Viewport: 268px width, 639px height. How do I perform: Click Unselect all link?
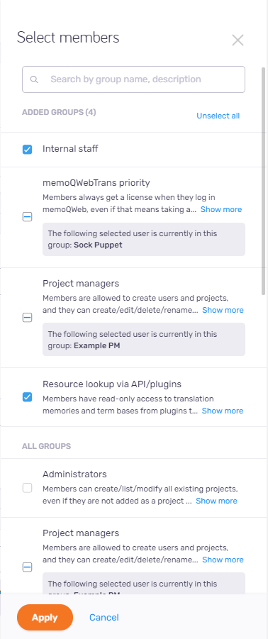pos(218,116)
